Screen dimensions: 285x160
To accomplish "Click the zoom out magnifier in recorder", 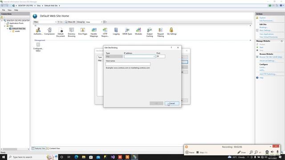I will point(256,152).
